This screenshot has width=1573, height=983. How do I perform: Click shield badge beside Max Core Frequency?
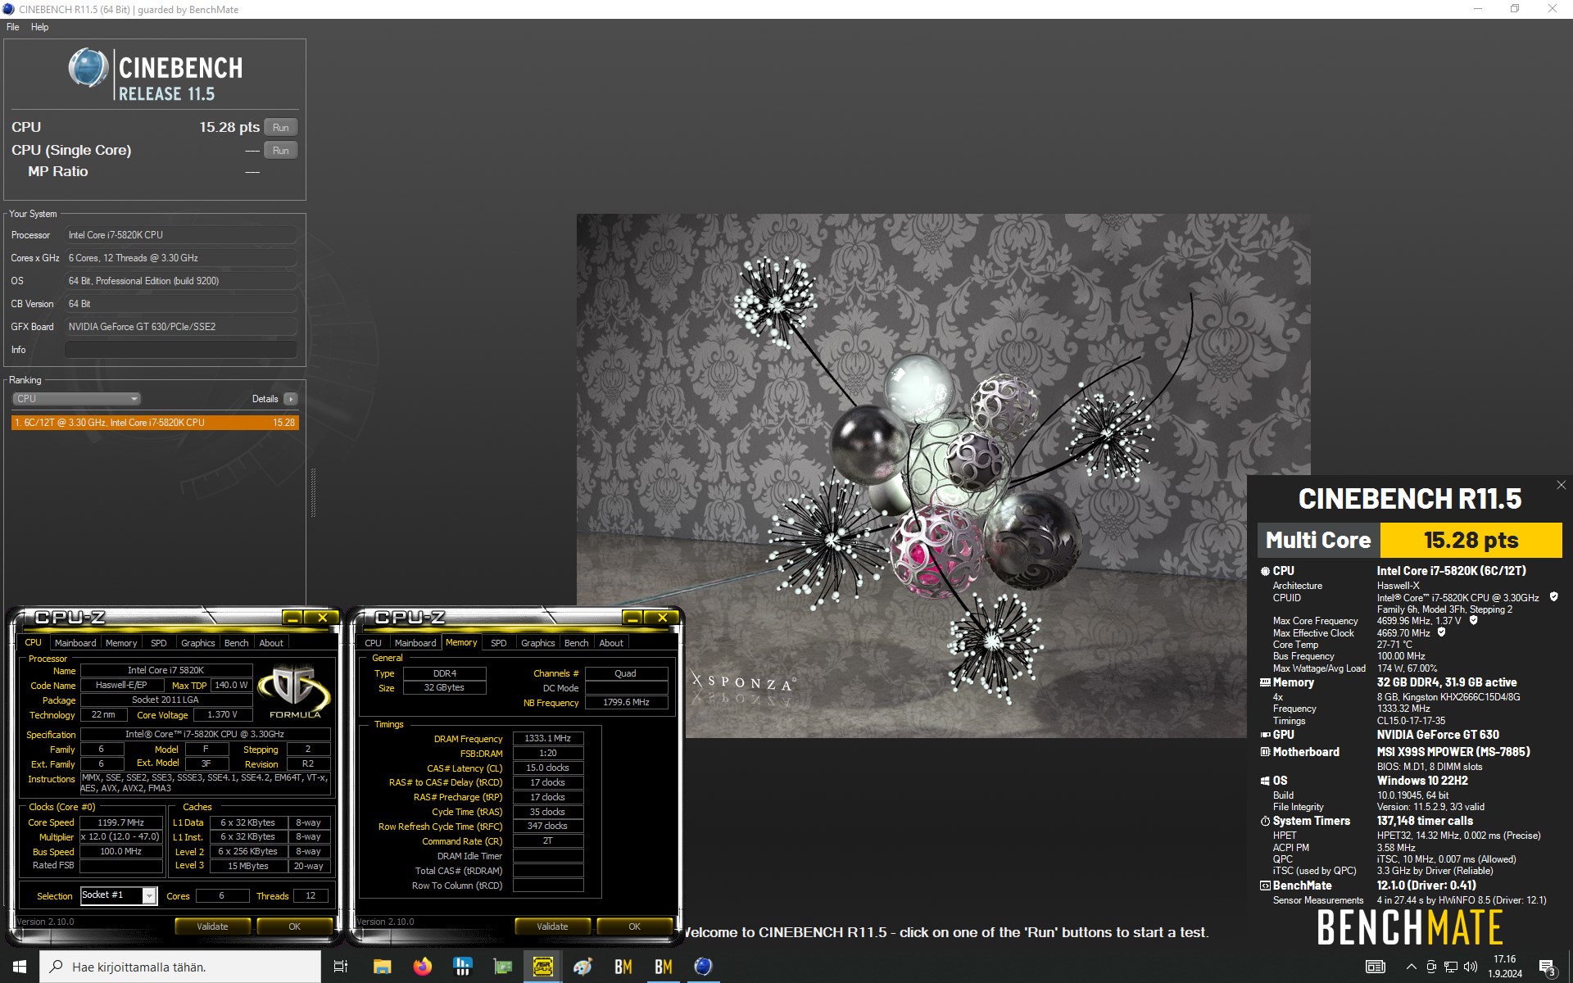tap(1473, 620)
